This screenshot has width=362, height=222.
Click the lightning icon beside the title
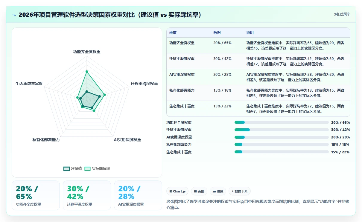[14, 15]
